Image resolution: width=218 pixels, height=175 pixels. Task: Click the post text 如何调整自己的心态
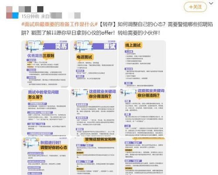(x=141, y=24)
